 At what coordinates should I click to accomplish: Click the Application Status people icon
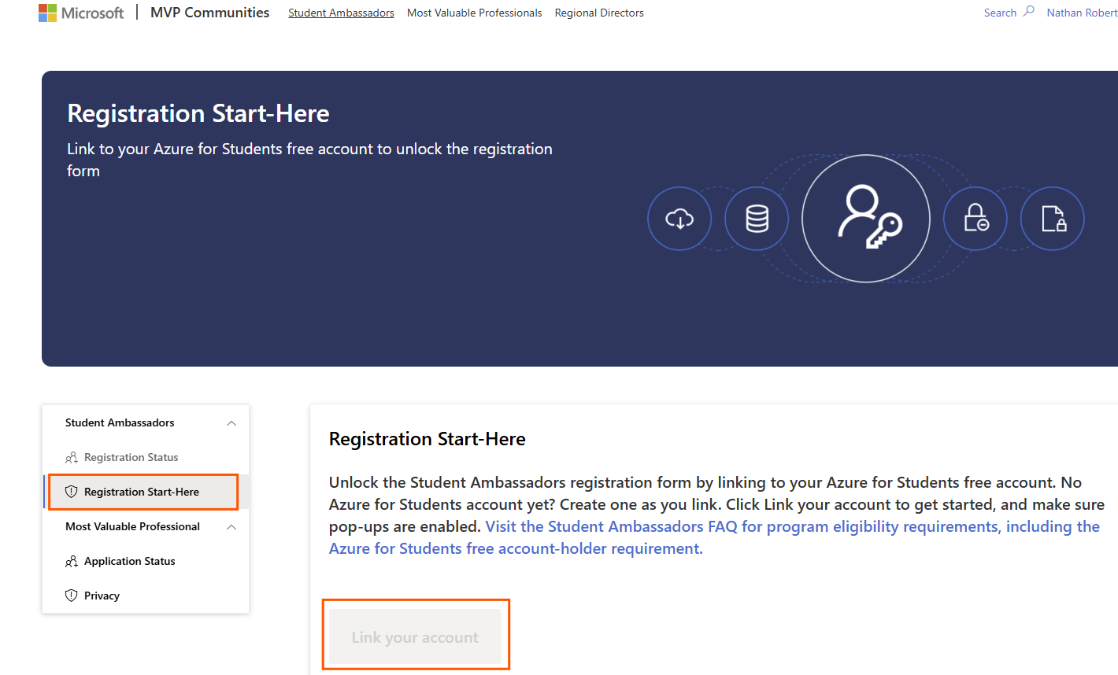click(72, 561)
